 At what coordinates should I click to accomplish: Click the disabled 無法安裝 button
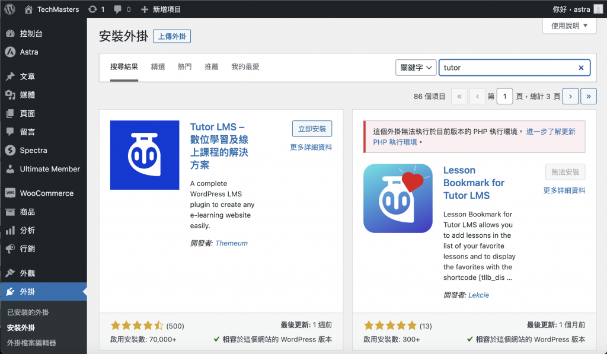tap(565, 172)
